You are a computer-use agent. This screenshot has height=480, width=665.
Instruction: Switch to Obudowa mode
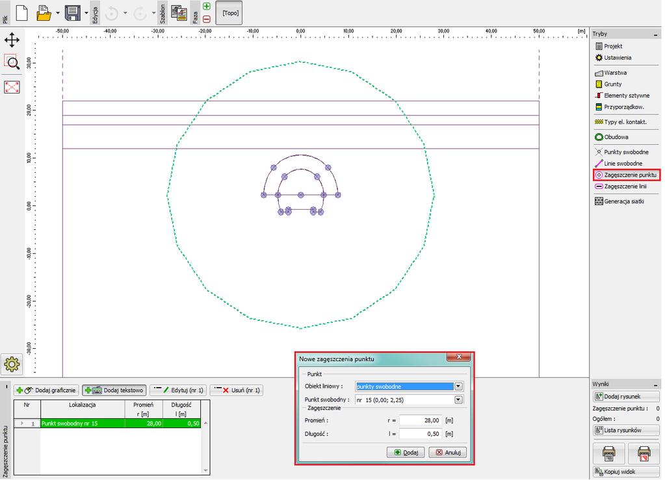(612, 137)
